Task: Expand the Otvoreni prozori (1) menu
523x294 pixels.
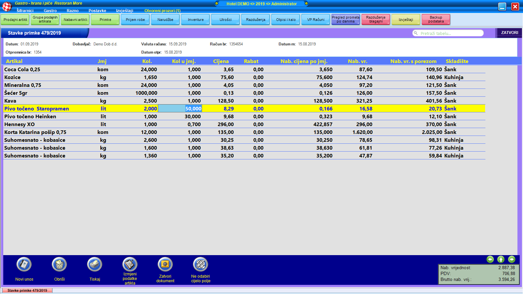Action: click(162, 11)
